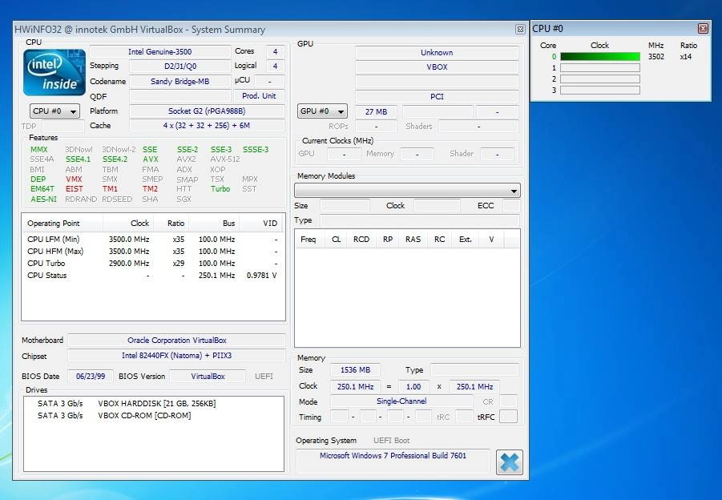Expand the Memory Modules dropdown

407,190
